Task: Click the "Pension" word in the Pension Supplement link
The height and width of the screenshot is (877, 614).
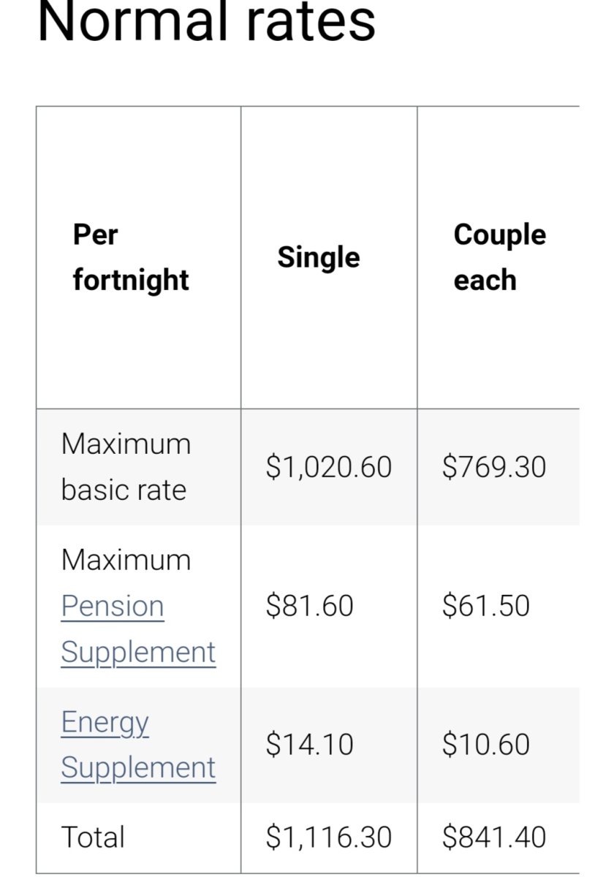Action: (113, 606)
